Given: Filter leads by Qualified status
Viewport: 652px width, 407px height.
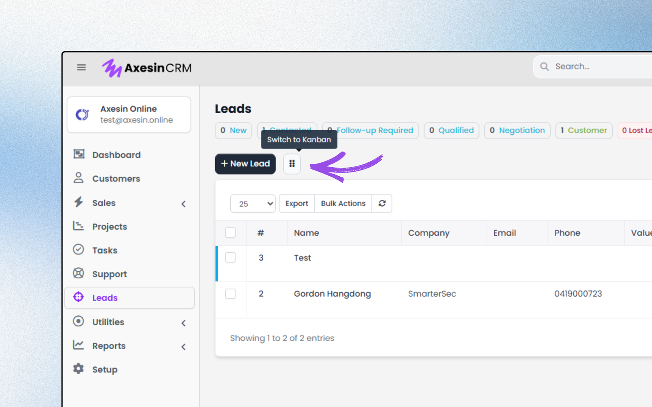Looking at the screenshot, I should coord(452,131).
